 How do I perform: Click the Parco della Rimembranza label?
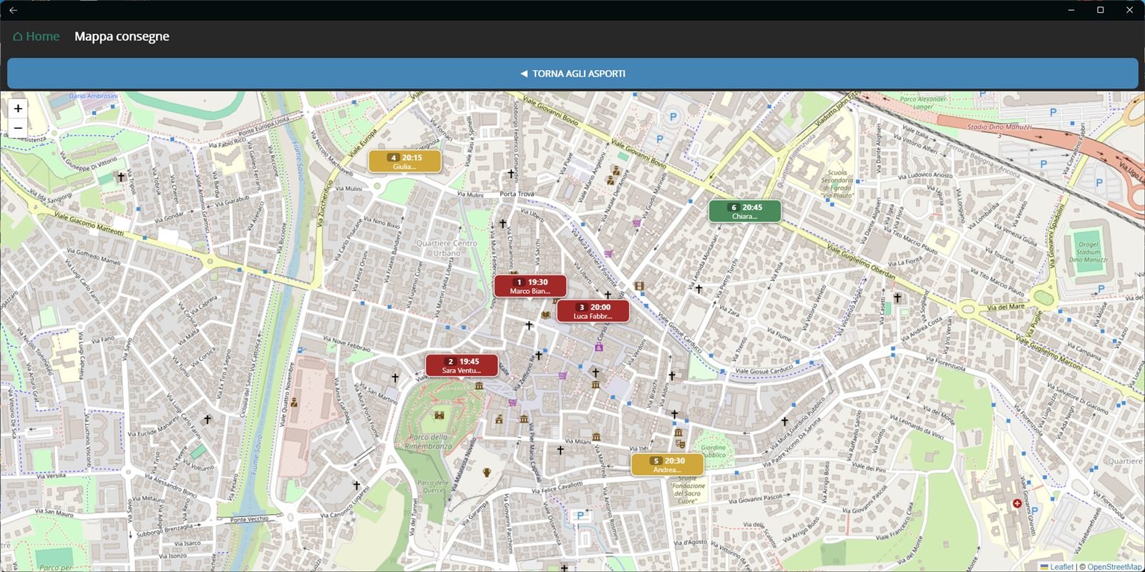click(x=429, y=441)
